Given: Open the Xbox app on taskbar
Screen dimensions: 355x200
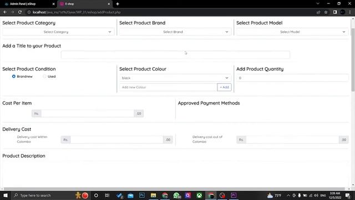Looking at the screenshot, I should (x=199, y=196).
